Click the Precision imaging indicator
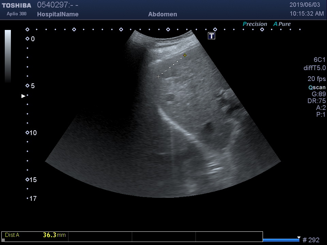This screenshot has width=327, height=245. point(255,24)
